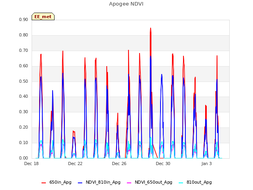Click the 0.00 y-axis label
The image size is (253, 190).
pos(24,158)
